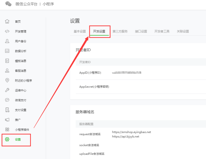The height and width of the screenshot is (159, 206).
Task: Click the 开发管理 code icon
Action: 7,31
